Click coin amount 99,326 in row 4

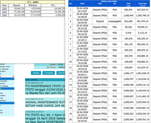pos(128,27)
